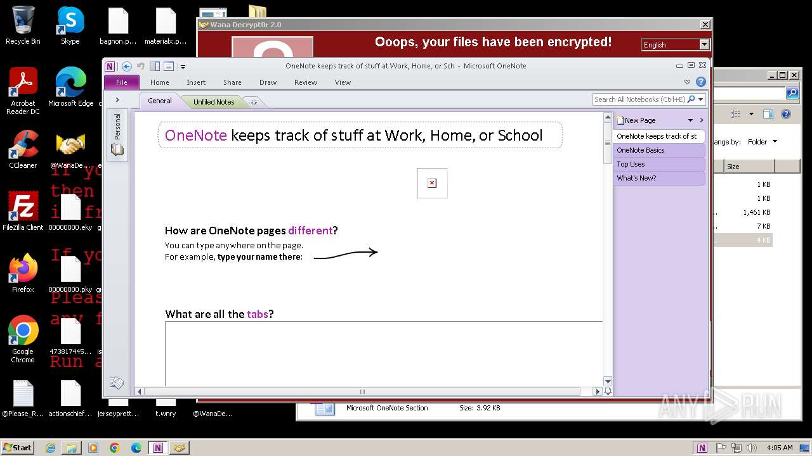812x456 pixels.
Task: Click the Size column header in Explorer
Action: 749,167
